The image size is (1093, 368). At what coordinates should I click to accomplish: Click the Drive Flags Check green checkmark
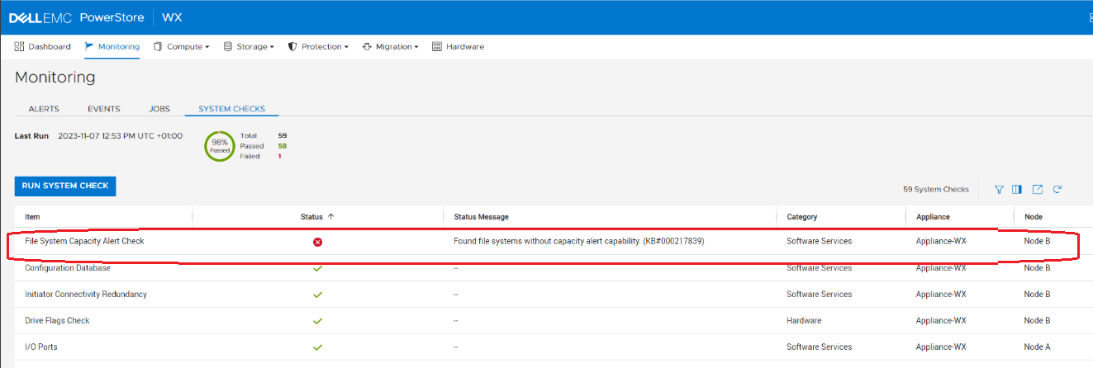[317, 321]
